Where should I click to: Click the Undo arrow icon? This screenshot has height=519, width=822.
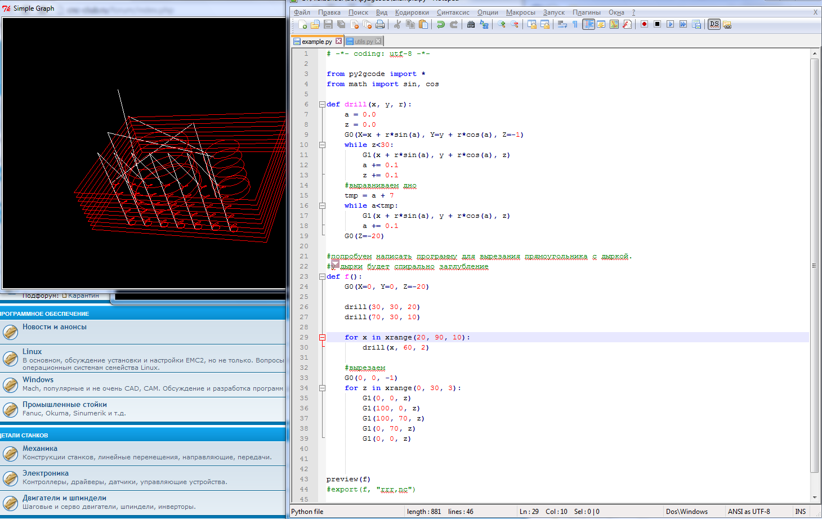click(440, 24)
